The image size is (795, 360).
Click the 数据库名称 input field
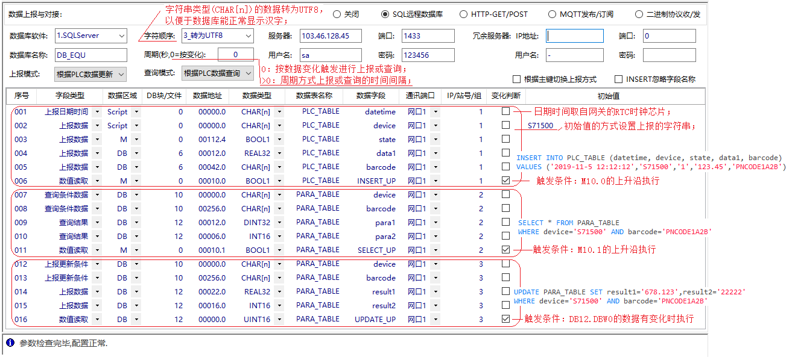[91, 55]
